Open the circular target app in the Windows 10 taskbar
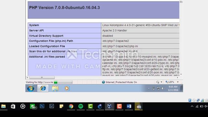The width and height of the screenshot is (208, 117). [23, 106]
